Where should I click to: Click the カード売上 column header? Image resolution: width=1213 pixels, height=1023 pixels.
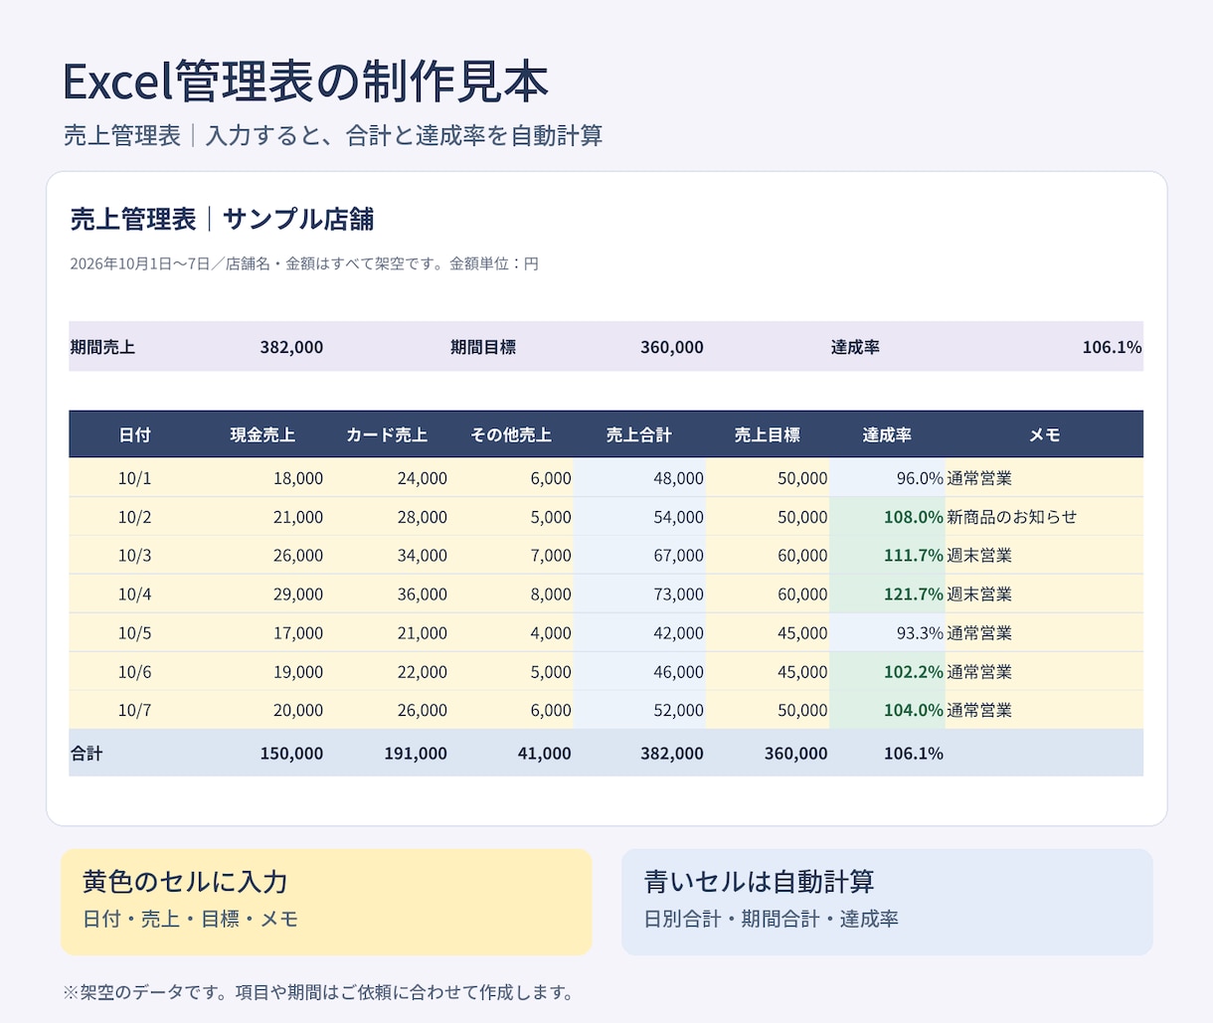(x=387, y=434)
